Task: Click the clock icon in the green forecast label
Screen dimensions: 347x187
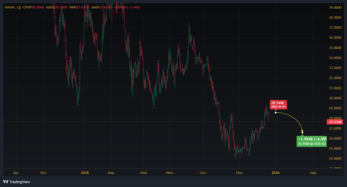Action: tap(312, 144)
